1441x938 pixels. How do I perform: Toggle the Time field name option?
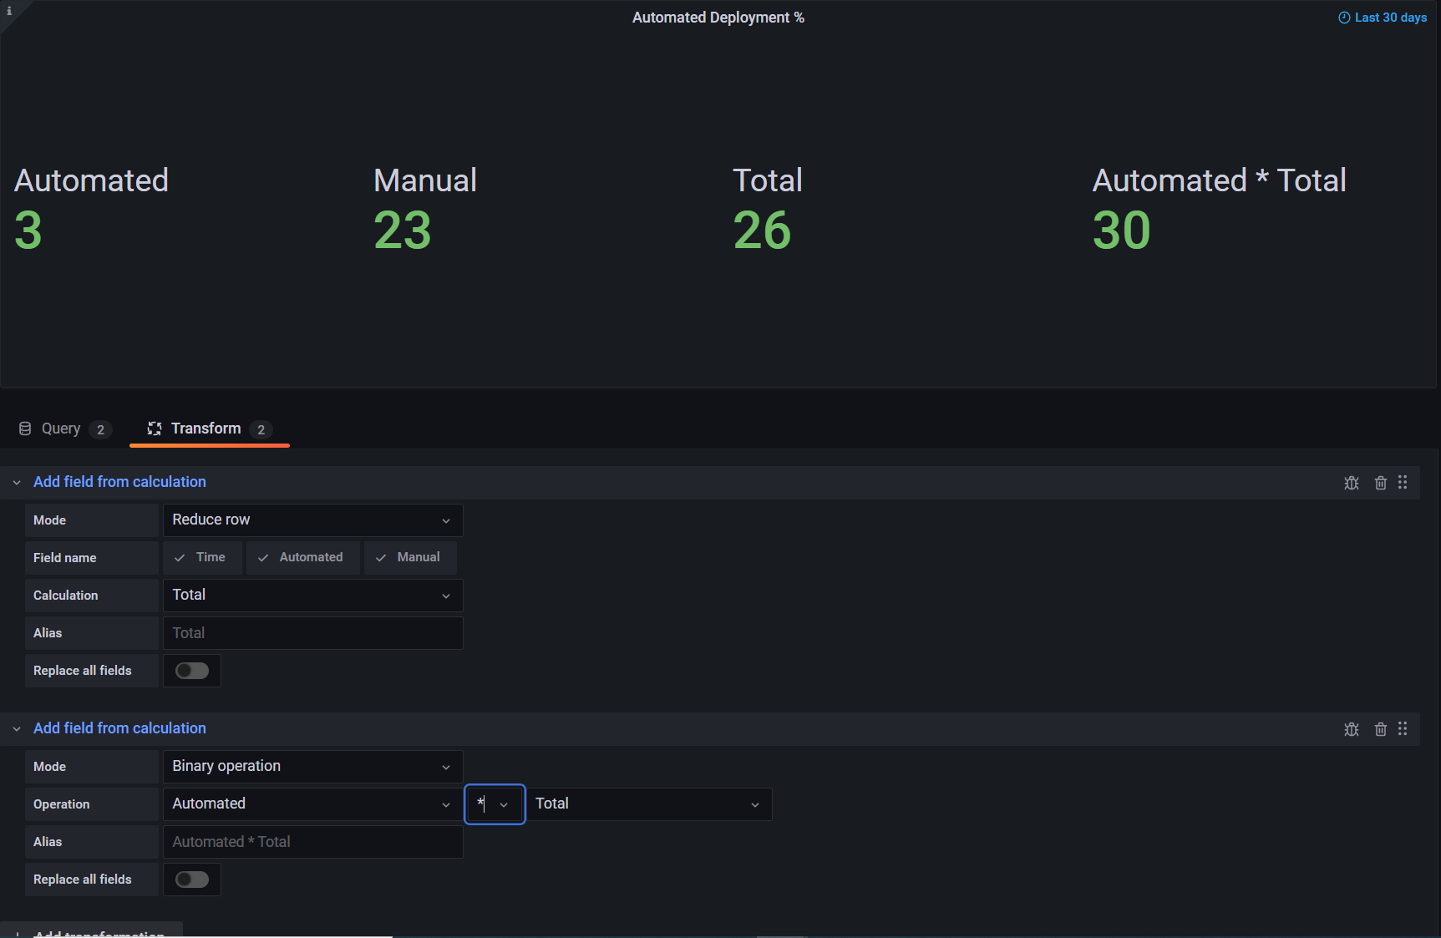pos(202,557)
